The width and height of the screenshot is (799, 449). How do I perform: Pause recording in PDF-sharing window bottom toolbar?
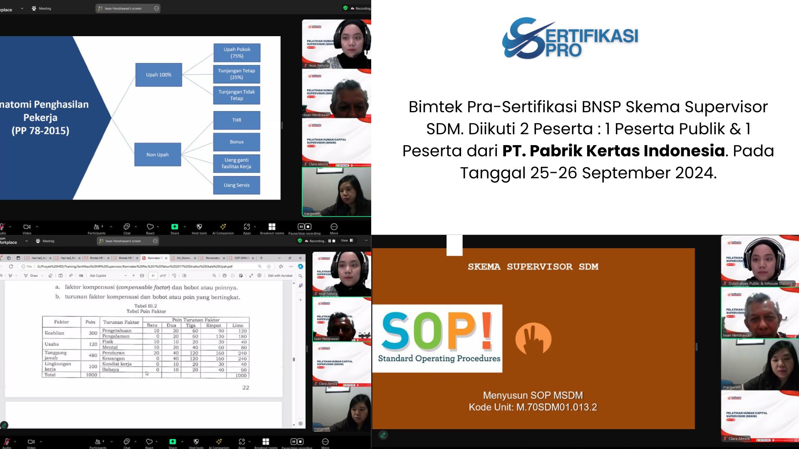coord(293,442)
